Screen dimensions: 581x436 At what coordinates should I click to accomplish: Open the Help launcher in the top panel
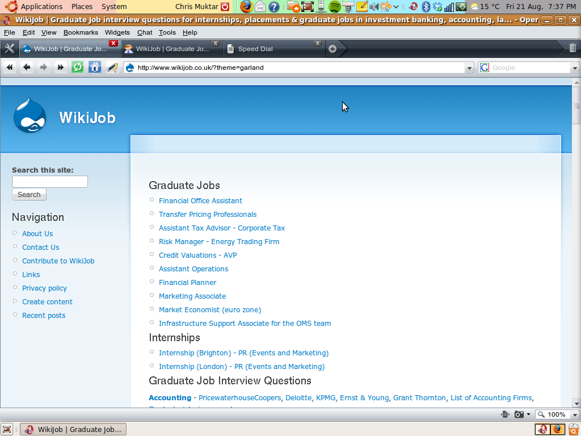point(274,7)
